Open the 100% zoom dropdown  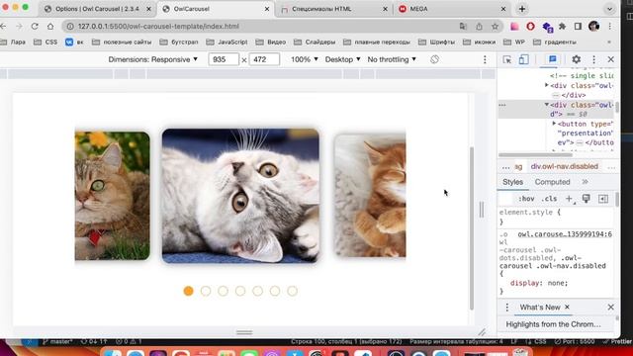305,59
